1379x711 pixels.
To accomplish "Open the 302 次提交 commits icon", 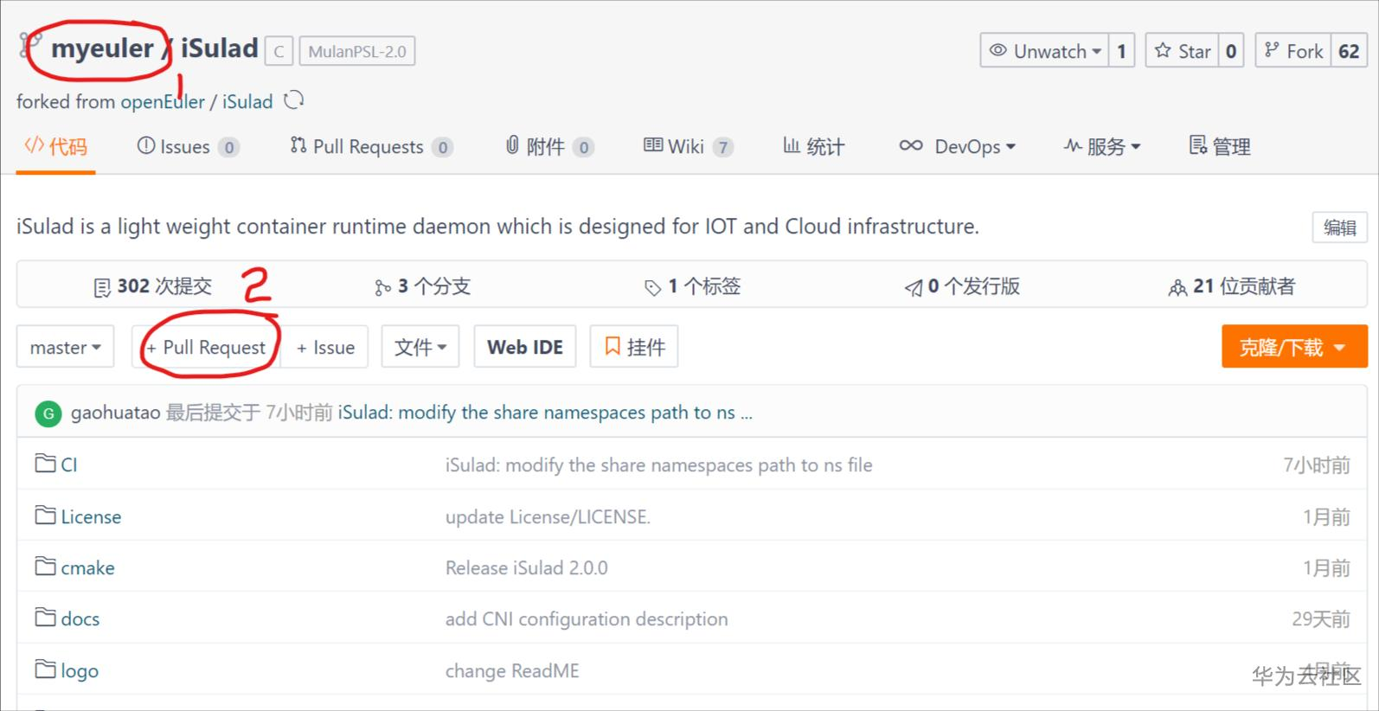I will (101, 285).
